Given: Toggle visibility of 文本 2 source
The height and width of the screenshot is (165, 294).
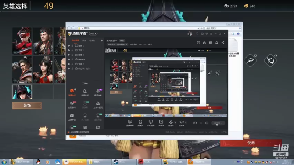Looking at the screenshot, I should pyautogui.click(x=69, y=64).
